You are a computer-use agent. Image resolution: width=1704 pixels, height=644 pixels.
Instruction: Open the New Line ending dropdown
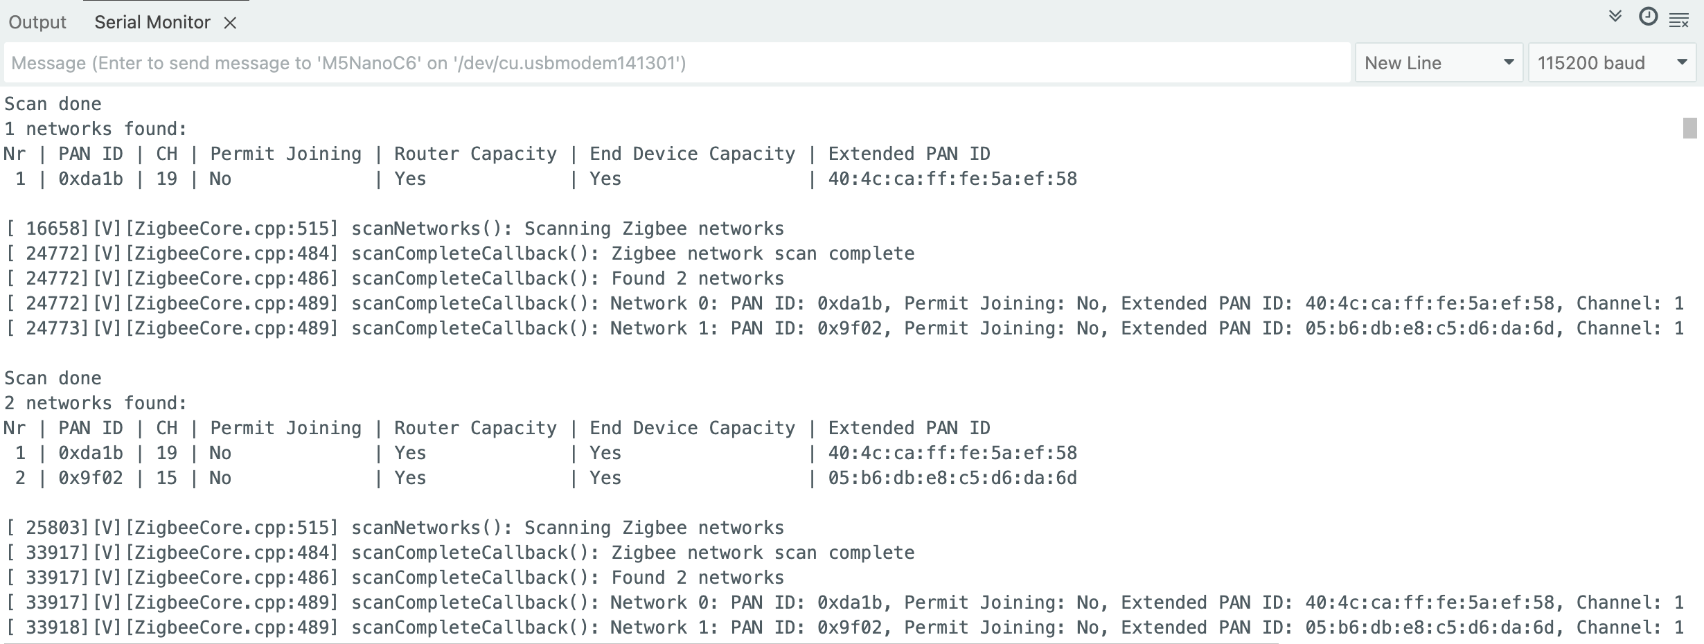[1438, 63]
